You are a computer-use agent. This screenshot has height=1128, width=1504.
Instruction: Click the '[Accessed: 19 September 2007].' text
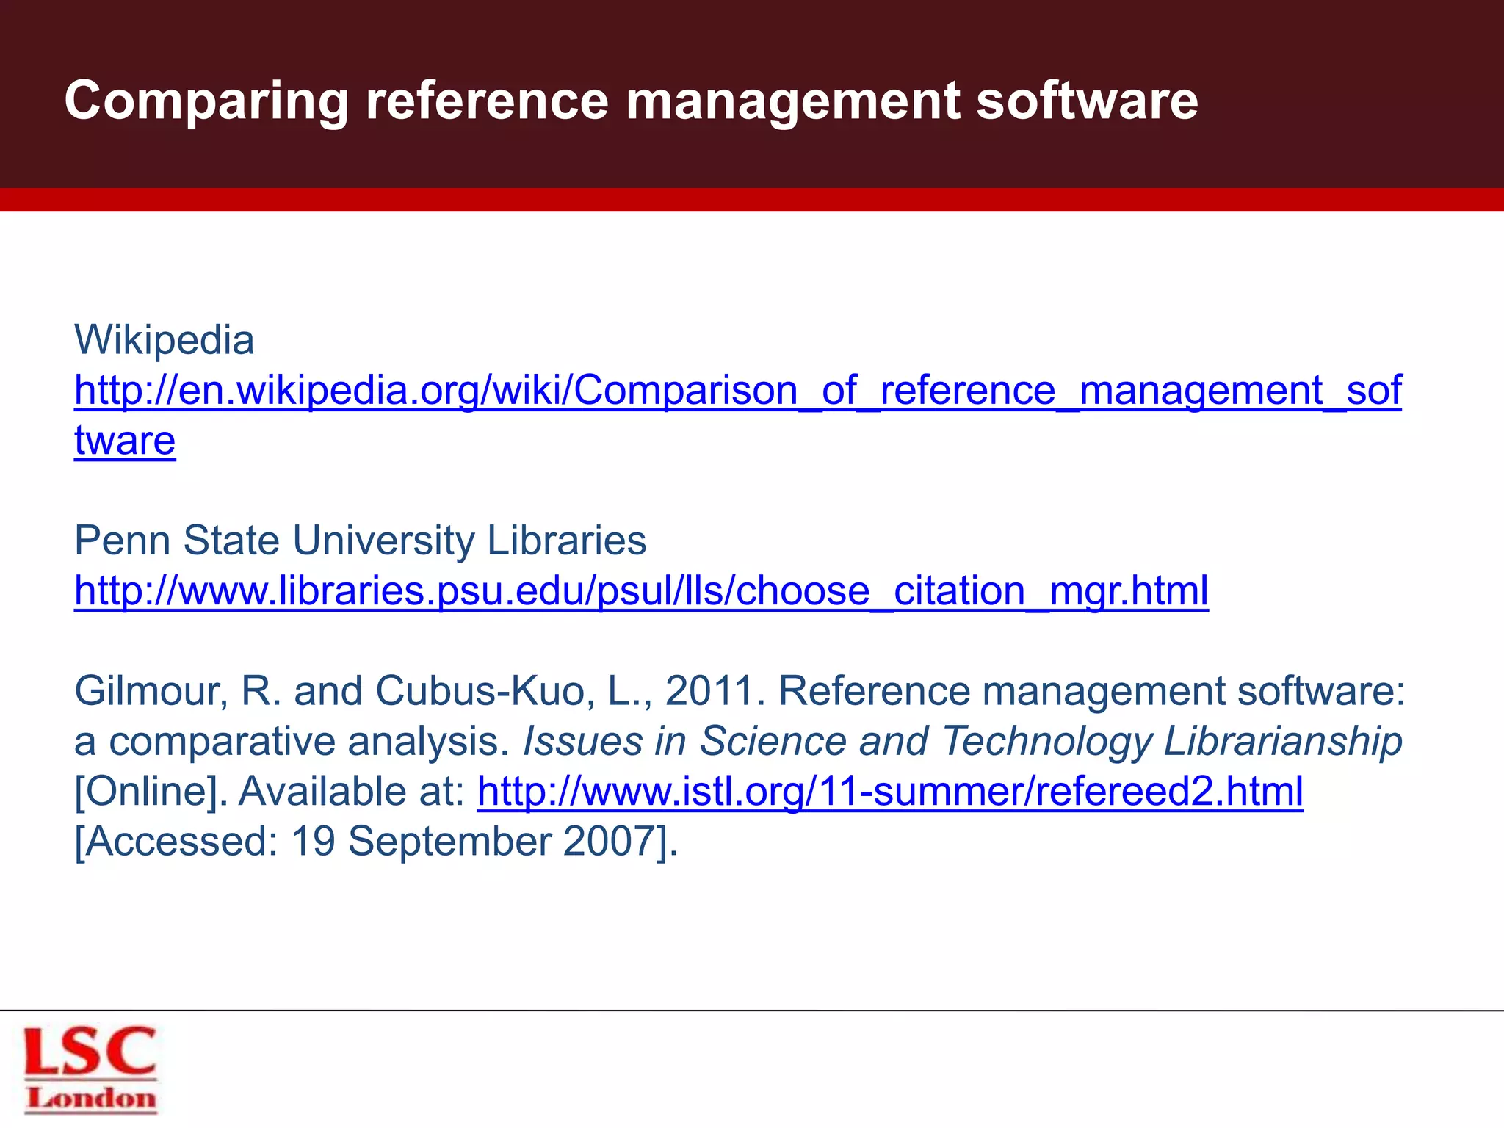pyautogui.click(x=376, y=842)
